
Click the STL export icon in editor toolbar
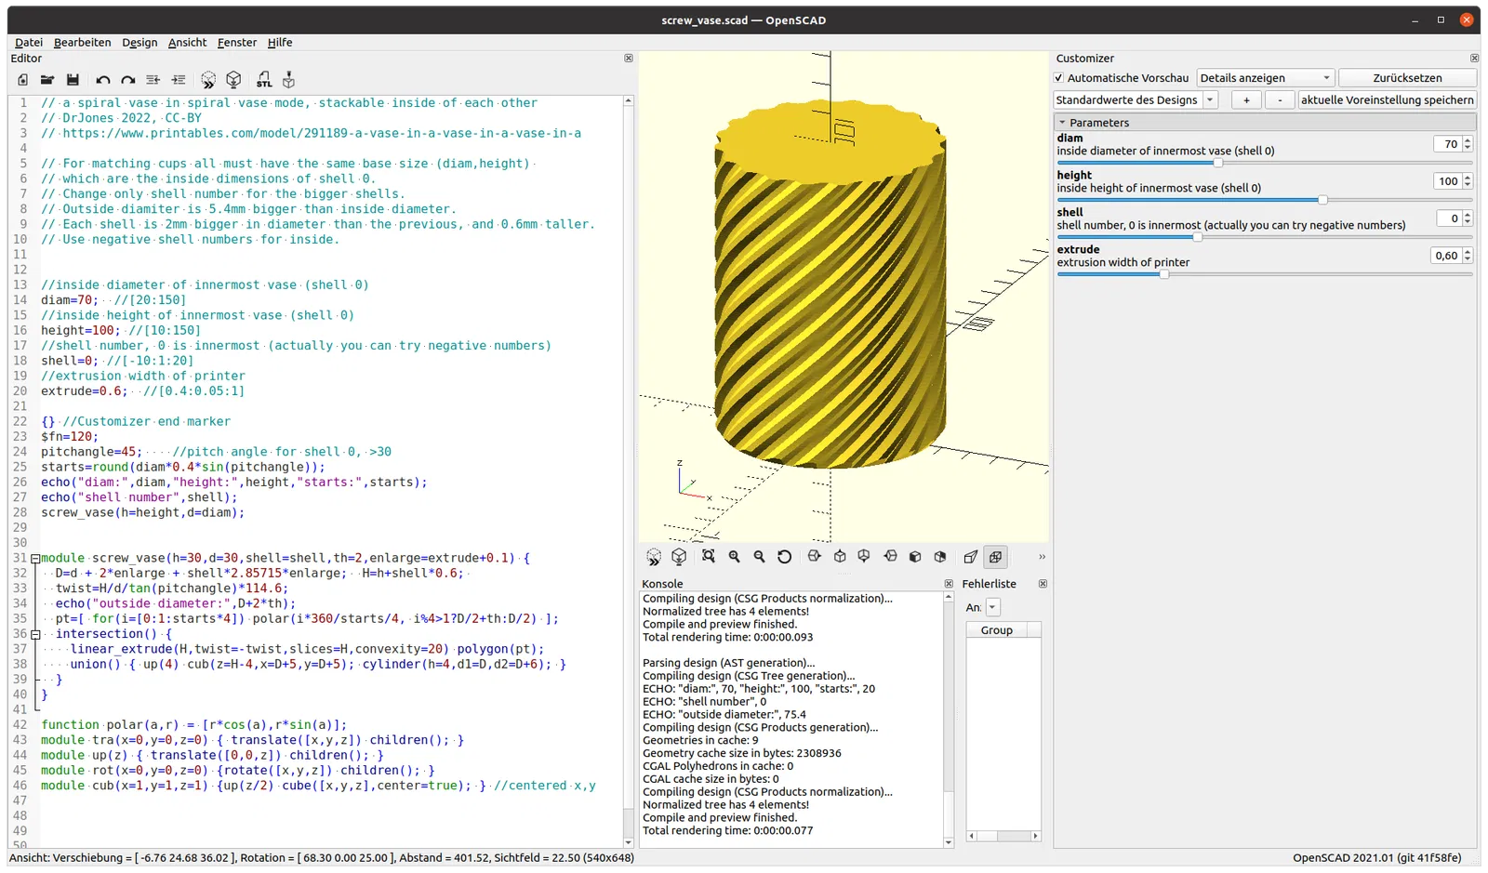click(x=264, y=80)
